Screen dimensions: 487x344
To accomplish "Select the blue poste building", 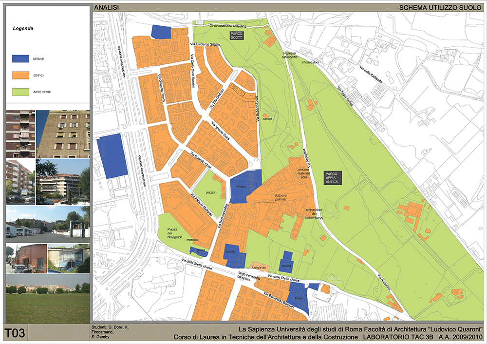I will pos(199,251).
